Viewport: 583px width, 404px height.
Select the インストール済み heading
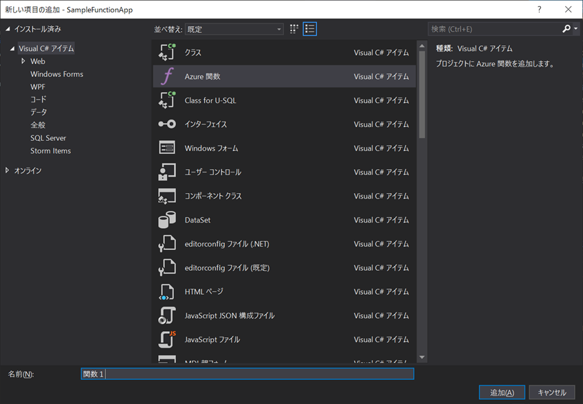click(38, 29)
